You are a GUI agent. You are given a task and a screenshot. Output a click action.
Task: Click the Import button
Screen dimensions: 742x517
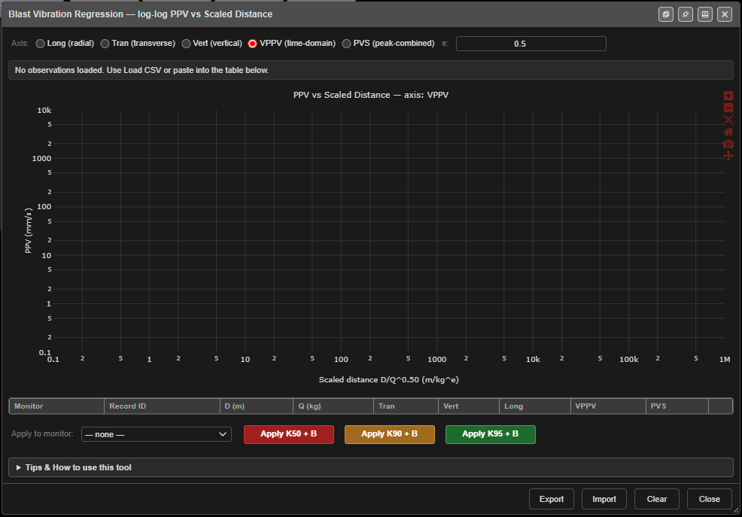pos(604,499)
